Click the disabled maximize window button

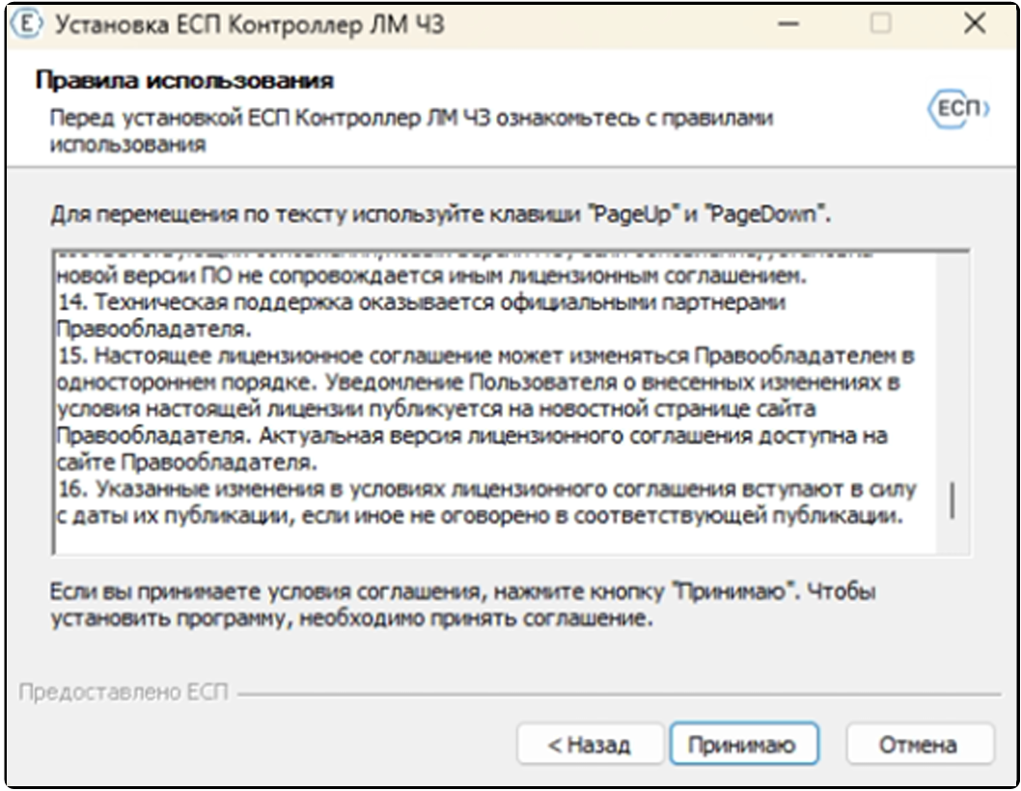point(881,24)
